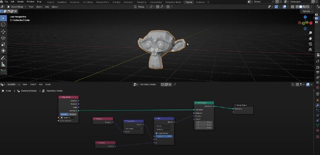Enable As Instance checkbox in Object Info
Image resolution: width=320 pixels, height=155 pixels.
[61, 121]
